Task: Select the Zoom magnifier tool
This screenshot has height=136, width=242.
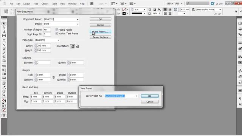Action: click(x=4, y=95)
